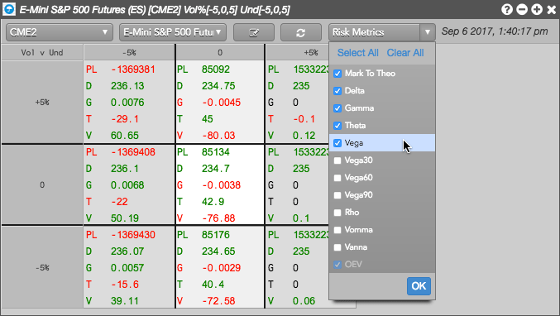Enable the Vomma checkbox
The height and width of the screenshot is (316, 560).
point(337,230)
